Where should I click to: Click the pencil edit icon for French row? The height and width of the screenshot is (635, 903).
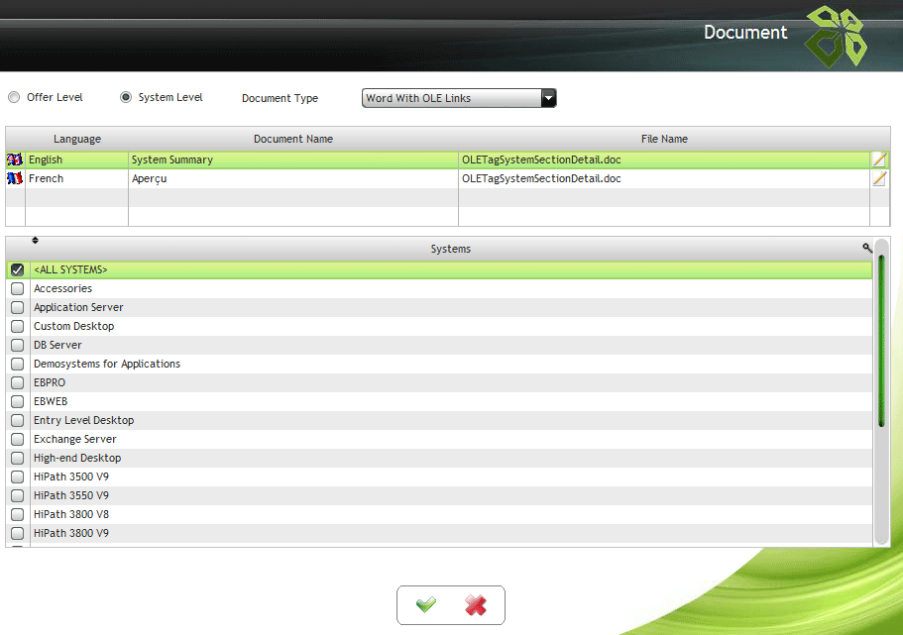coord(879,178)
